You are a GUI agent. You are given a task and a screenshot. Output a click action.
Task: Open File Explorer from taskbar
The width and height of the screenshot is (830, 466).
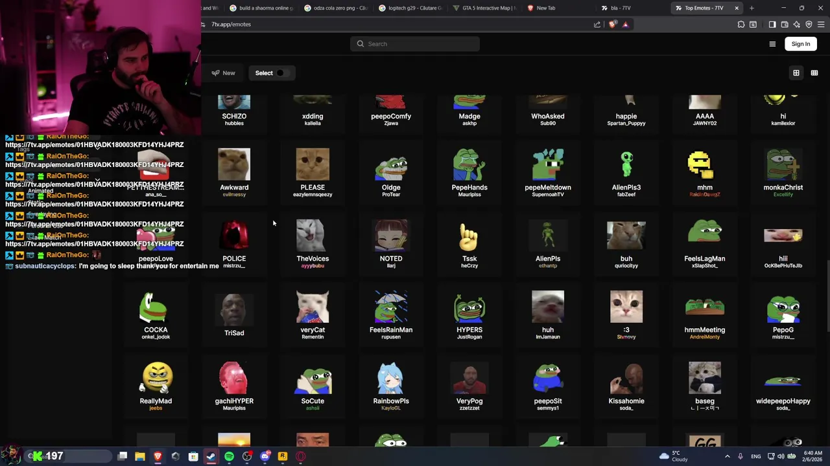point(140,457)
